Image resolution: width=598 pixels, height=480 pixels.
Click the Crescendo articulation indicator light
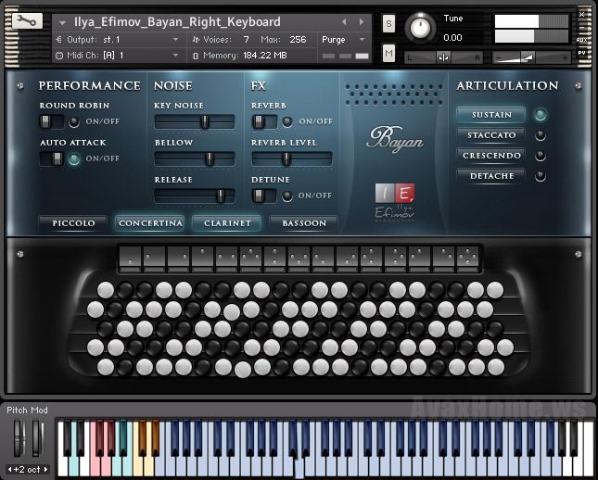coord(540,156)
